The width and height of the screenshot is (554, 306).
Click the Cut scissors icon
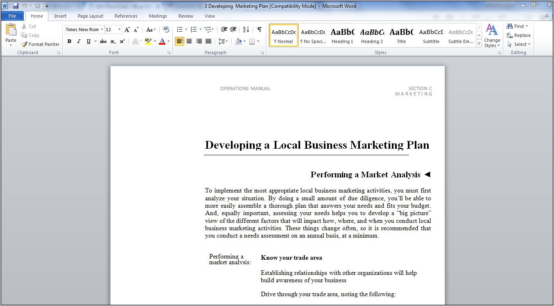tap(24, 26)
